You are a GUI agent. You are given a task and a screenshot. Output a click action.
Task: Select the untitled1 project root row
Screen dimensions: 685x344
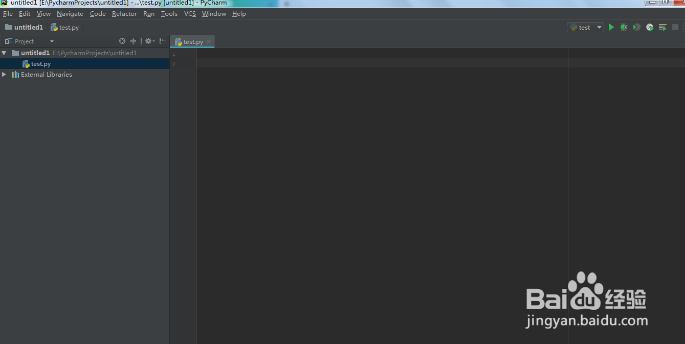[84, 53]
